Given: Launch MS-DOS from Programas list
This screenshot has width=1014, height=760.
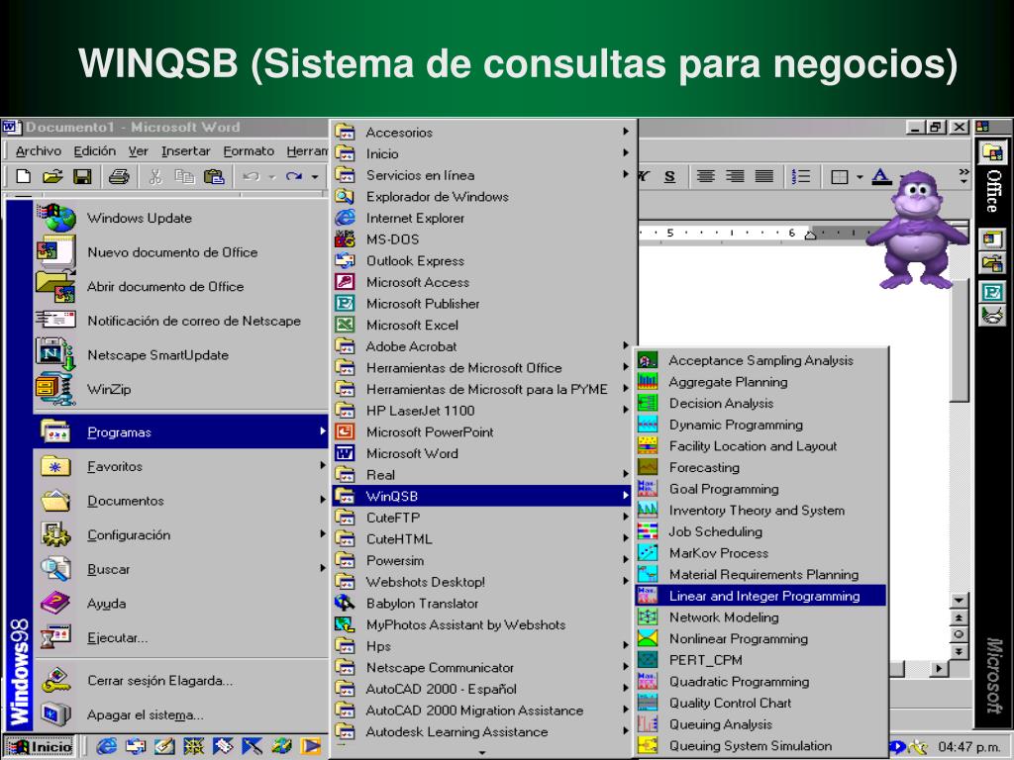Looking at the screenshot, I should (x=482, y=239).
